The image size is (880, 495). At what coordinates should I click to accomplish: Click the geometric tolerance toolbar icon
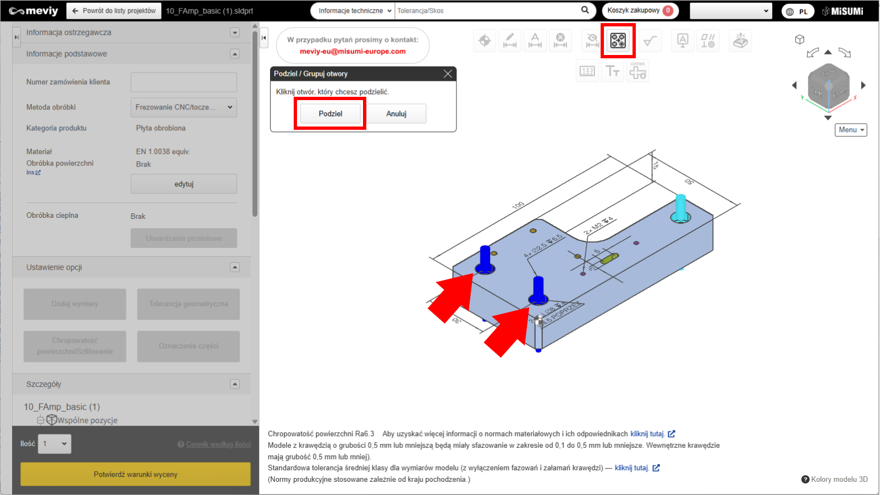[708, 41]
